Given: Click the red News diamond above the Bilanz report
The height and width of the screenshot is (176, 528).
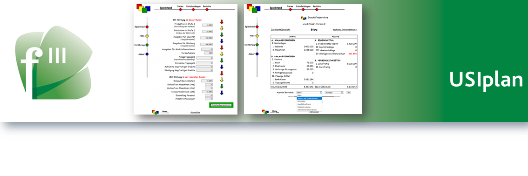Looking at the screenshot, I should tap(290, 9).
